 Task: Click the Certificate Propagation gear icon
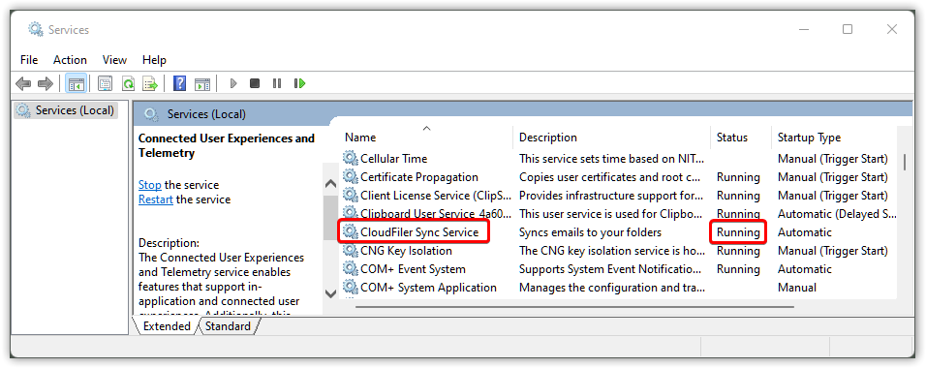351,176
